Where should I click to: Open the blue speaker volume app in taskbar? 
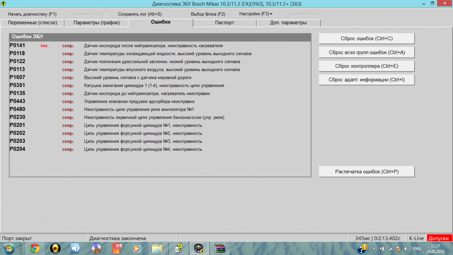pyautogui.click(x=76, y=248)
